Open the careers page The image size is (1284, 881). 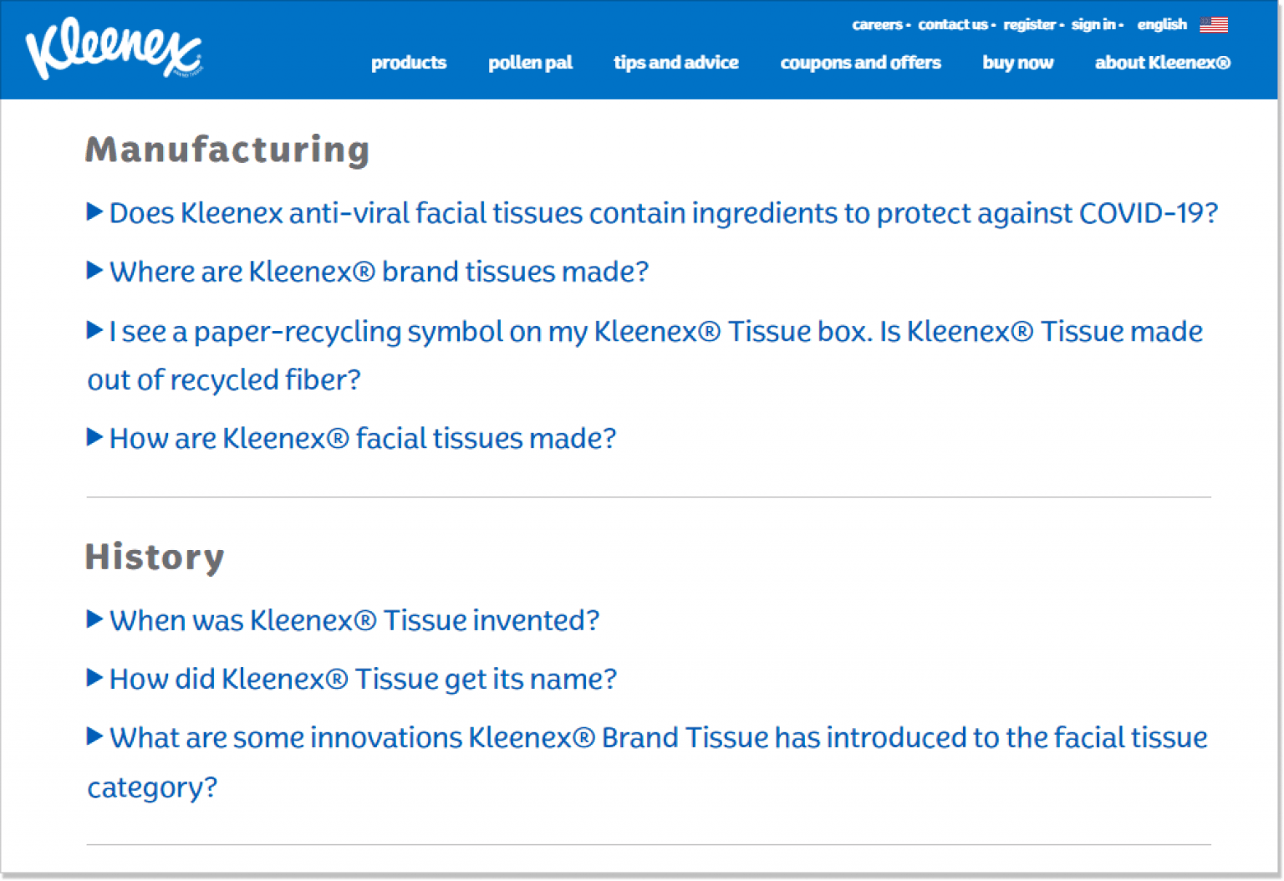(x=876, y=24)
